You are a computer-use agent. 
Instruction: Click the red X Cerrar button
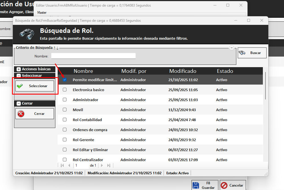35,114
